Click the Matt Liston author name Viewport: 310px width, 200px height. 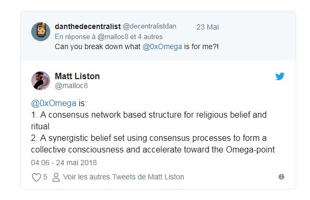77,76
